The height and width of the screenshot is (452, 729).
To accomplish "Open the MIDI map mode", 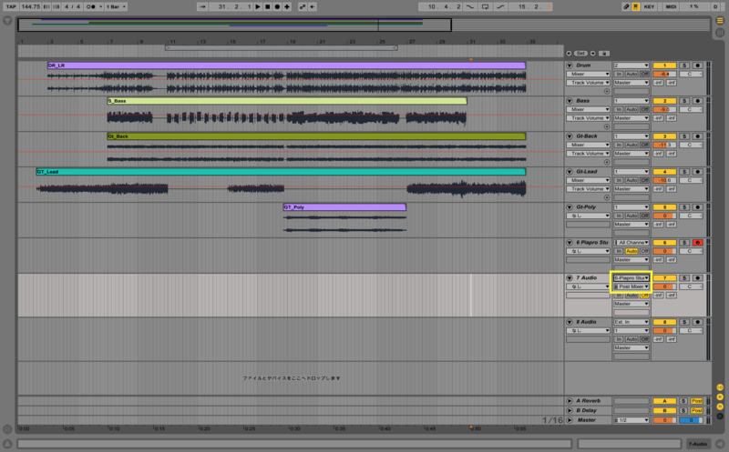I will (671, 6).
